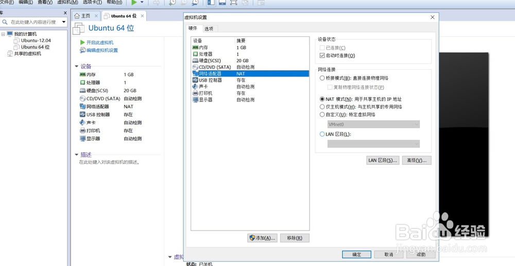
Task: Click the LAN 区段(S)... button
Action: point(383,161)
